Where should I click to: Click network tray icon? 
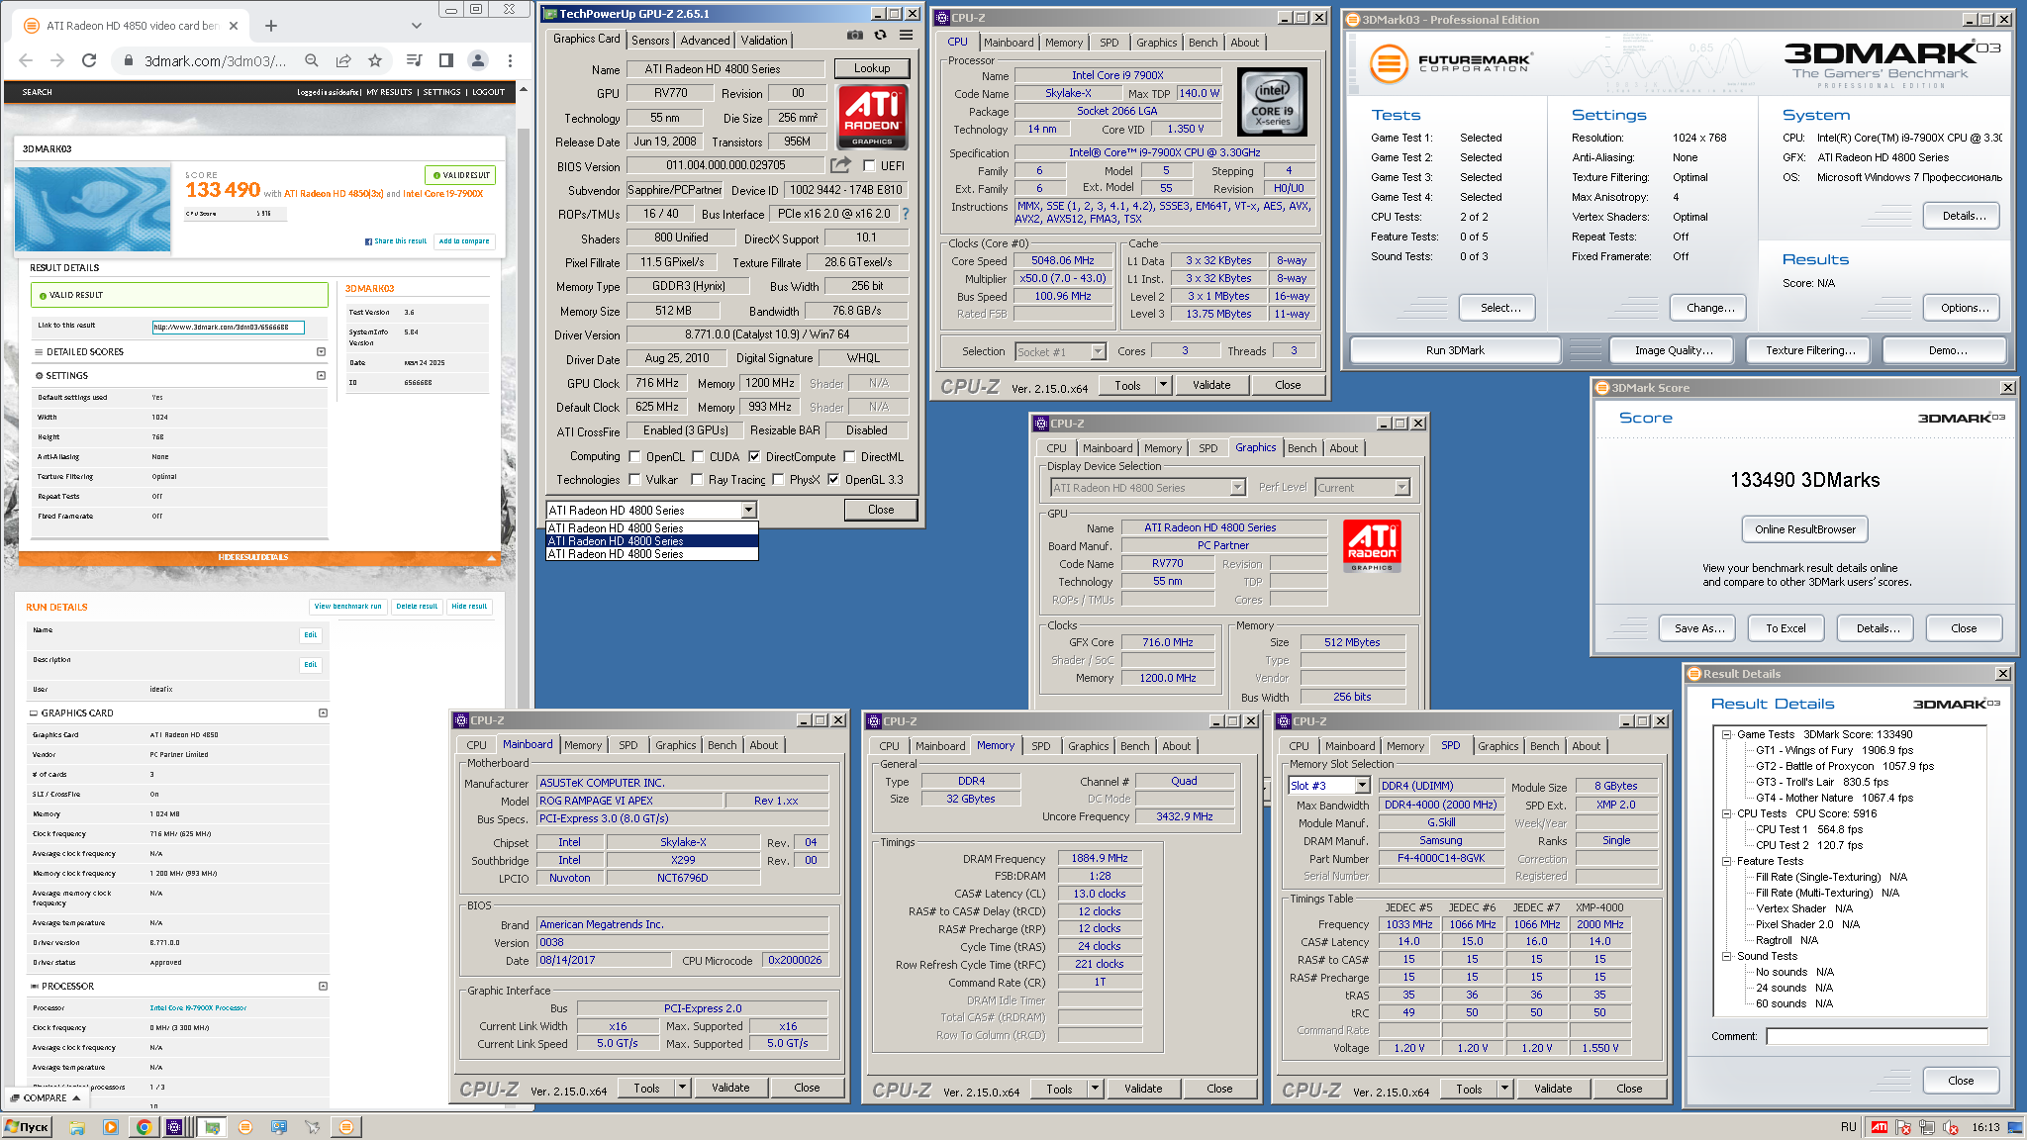point(1926,1127)
